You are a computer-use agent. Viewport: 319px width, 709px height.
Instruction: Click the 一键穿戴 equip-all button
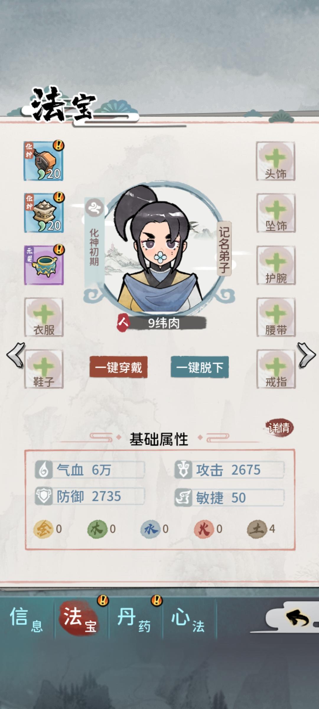[118, 367]
